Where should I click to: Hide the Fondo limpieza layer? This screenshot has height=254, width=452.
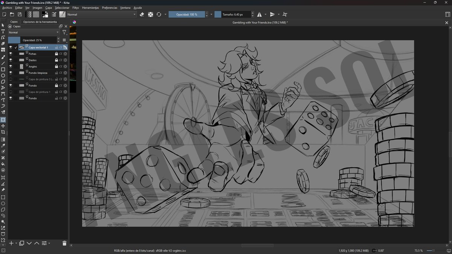pos(11,73)
